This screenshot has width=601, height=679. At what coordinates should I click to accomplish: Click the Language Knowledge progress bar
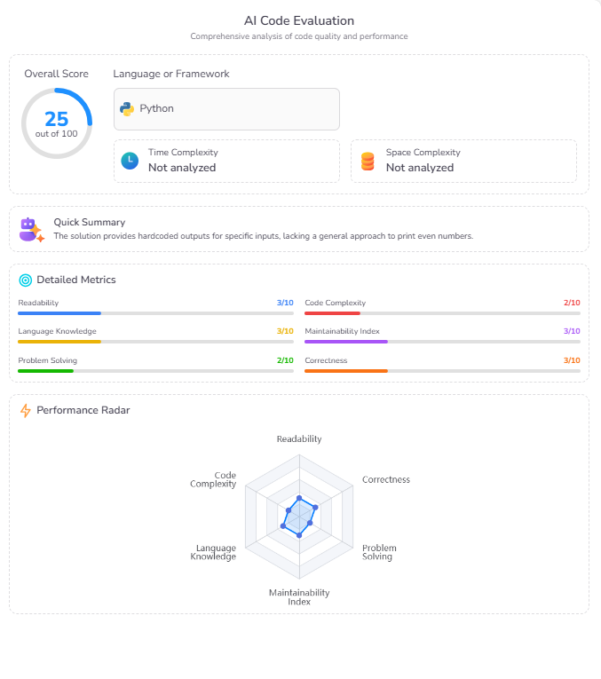click(155, 342)
